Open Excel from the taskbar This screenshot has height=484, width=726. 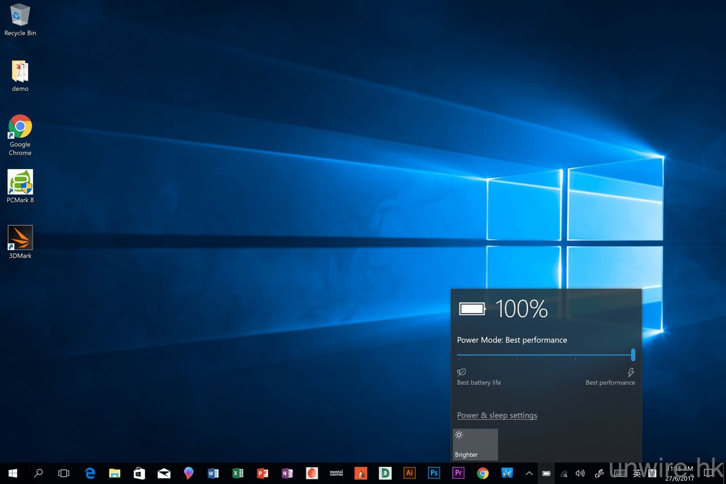click(x=238, y=473)
